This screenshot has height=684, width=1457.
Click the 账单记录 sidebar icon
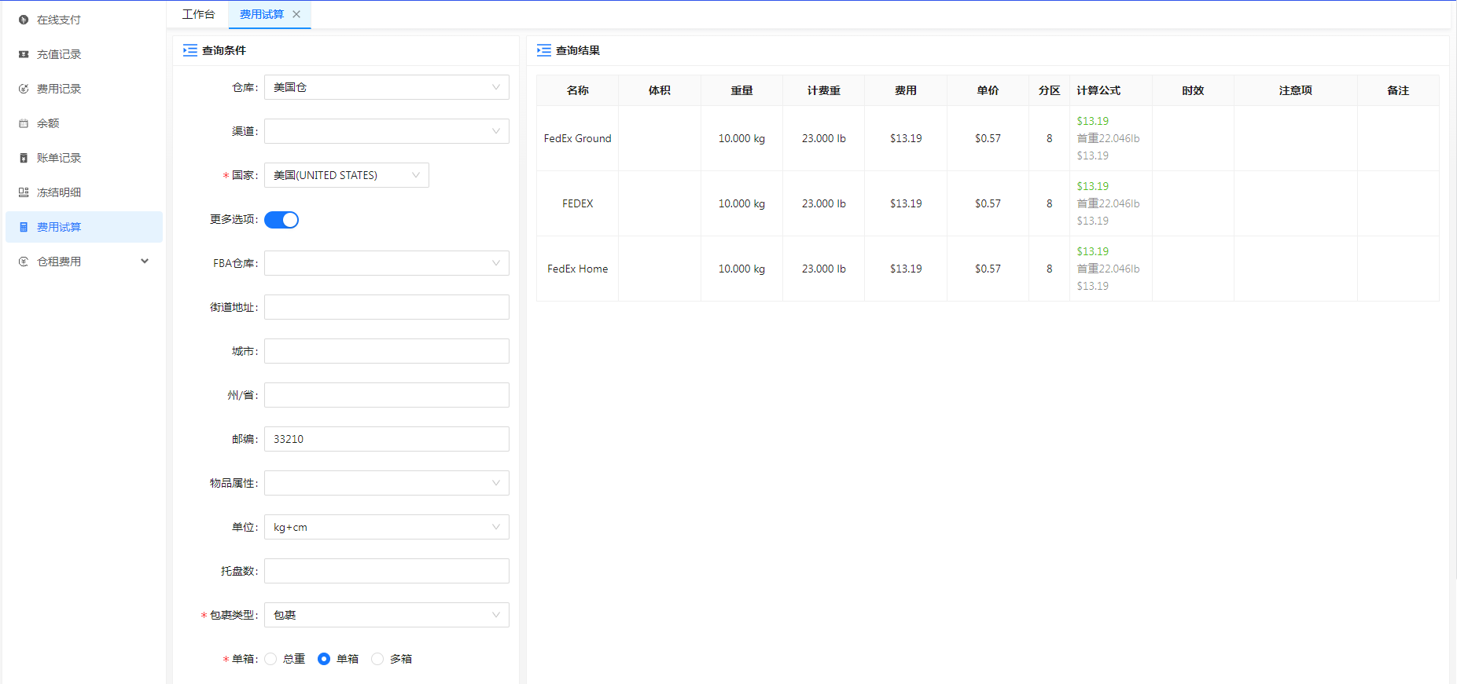[x=24, y=158]
